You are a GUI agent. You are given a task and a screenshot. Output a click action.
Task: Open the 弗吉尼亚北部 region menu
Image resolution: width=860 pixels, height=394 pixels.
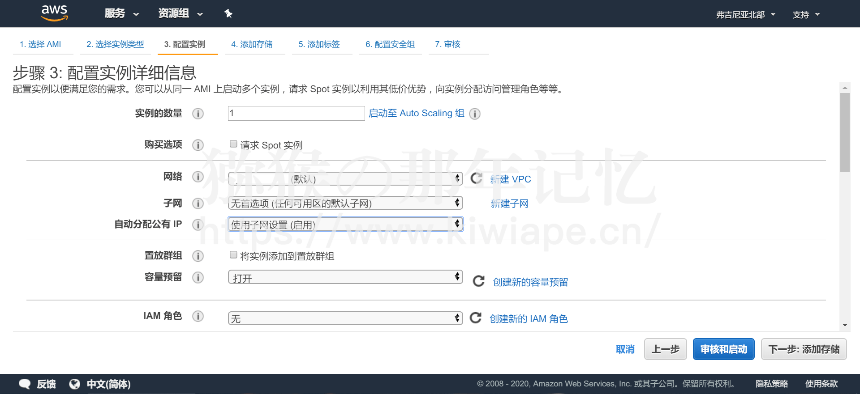[x=745, y=15]
